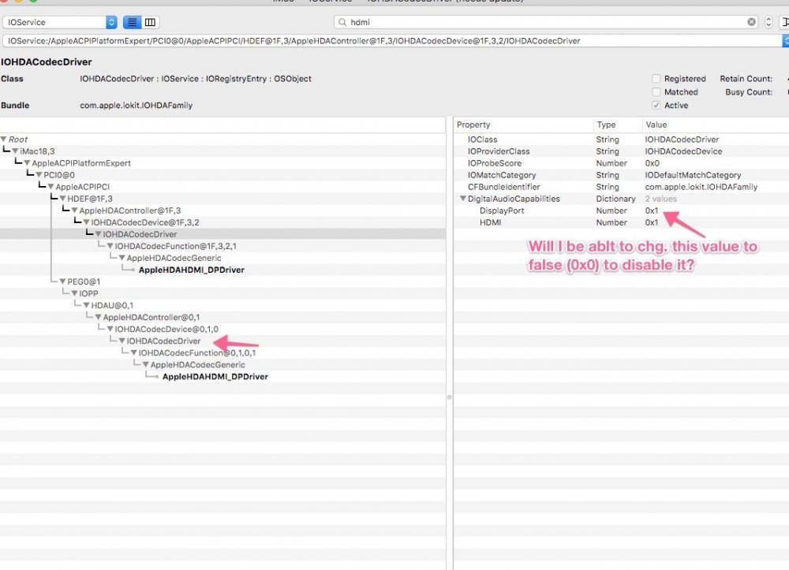Switch to the list view icon

tap(132, 22)
